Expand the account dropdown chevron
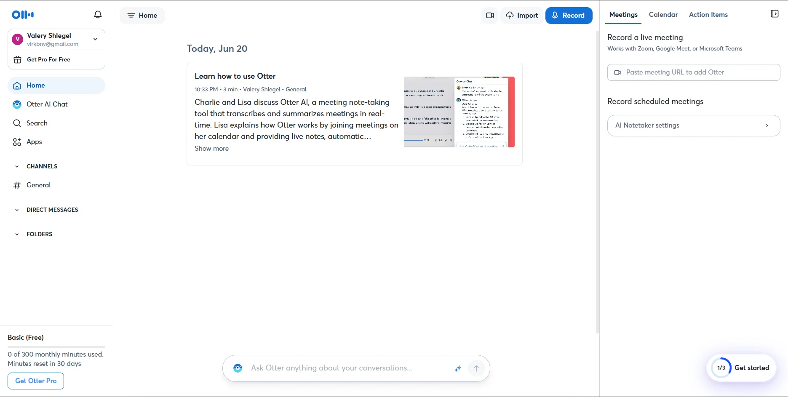 point(96,39)
